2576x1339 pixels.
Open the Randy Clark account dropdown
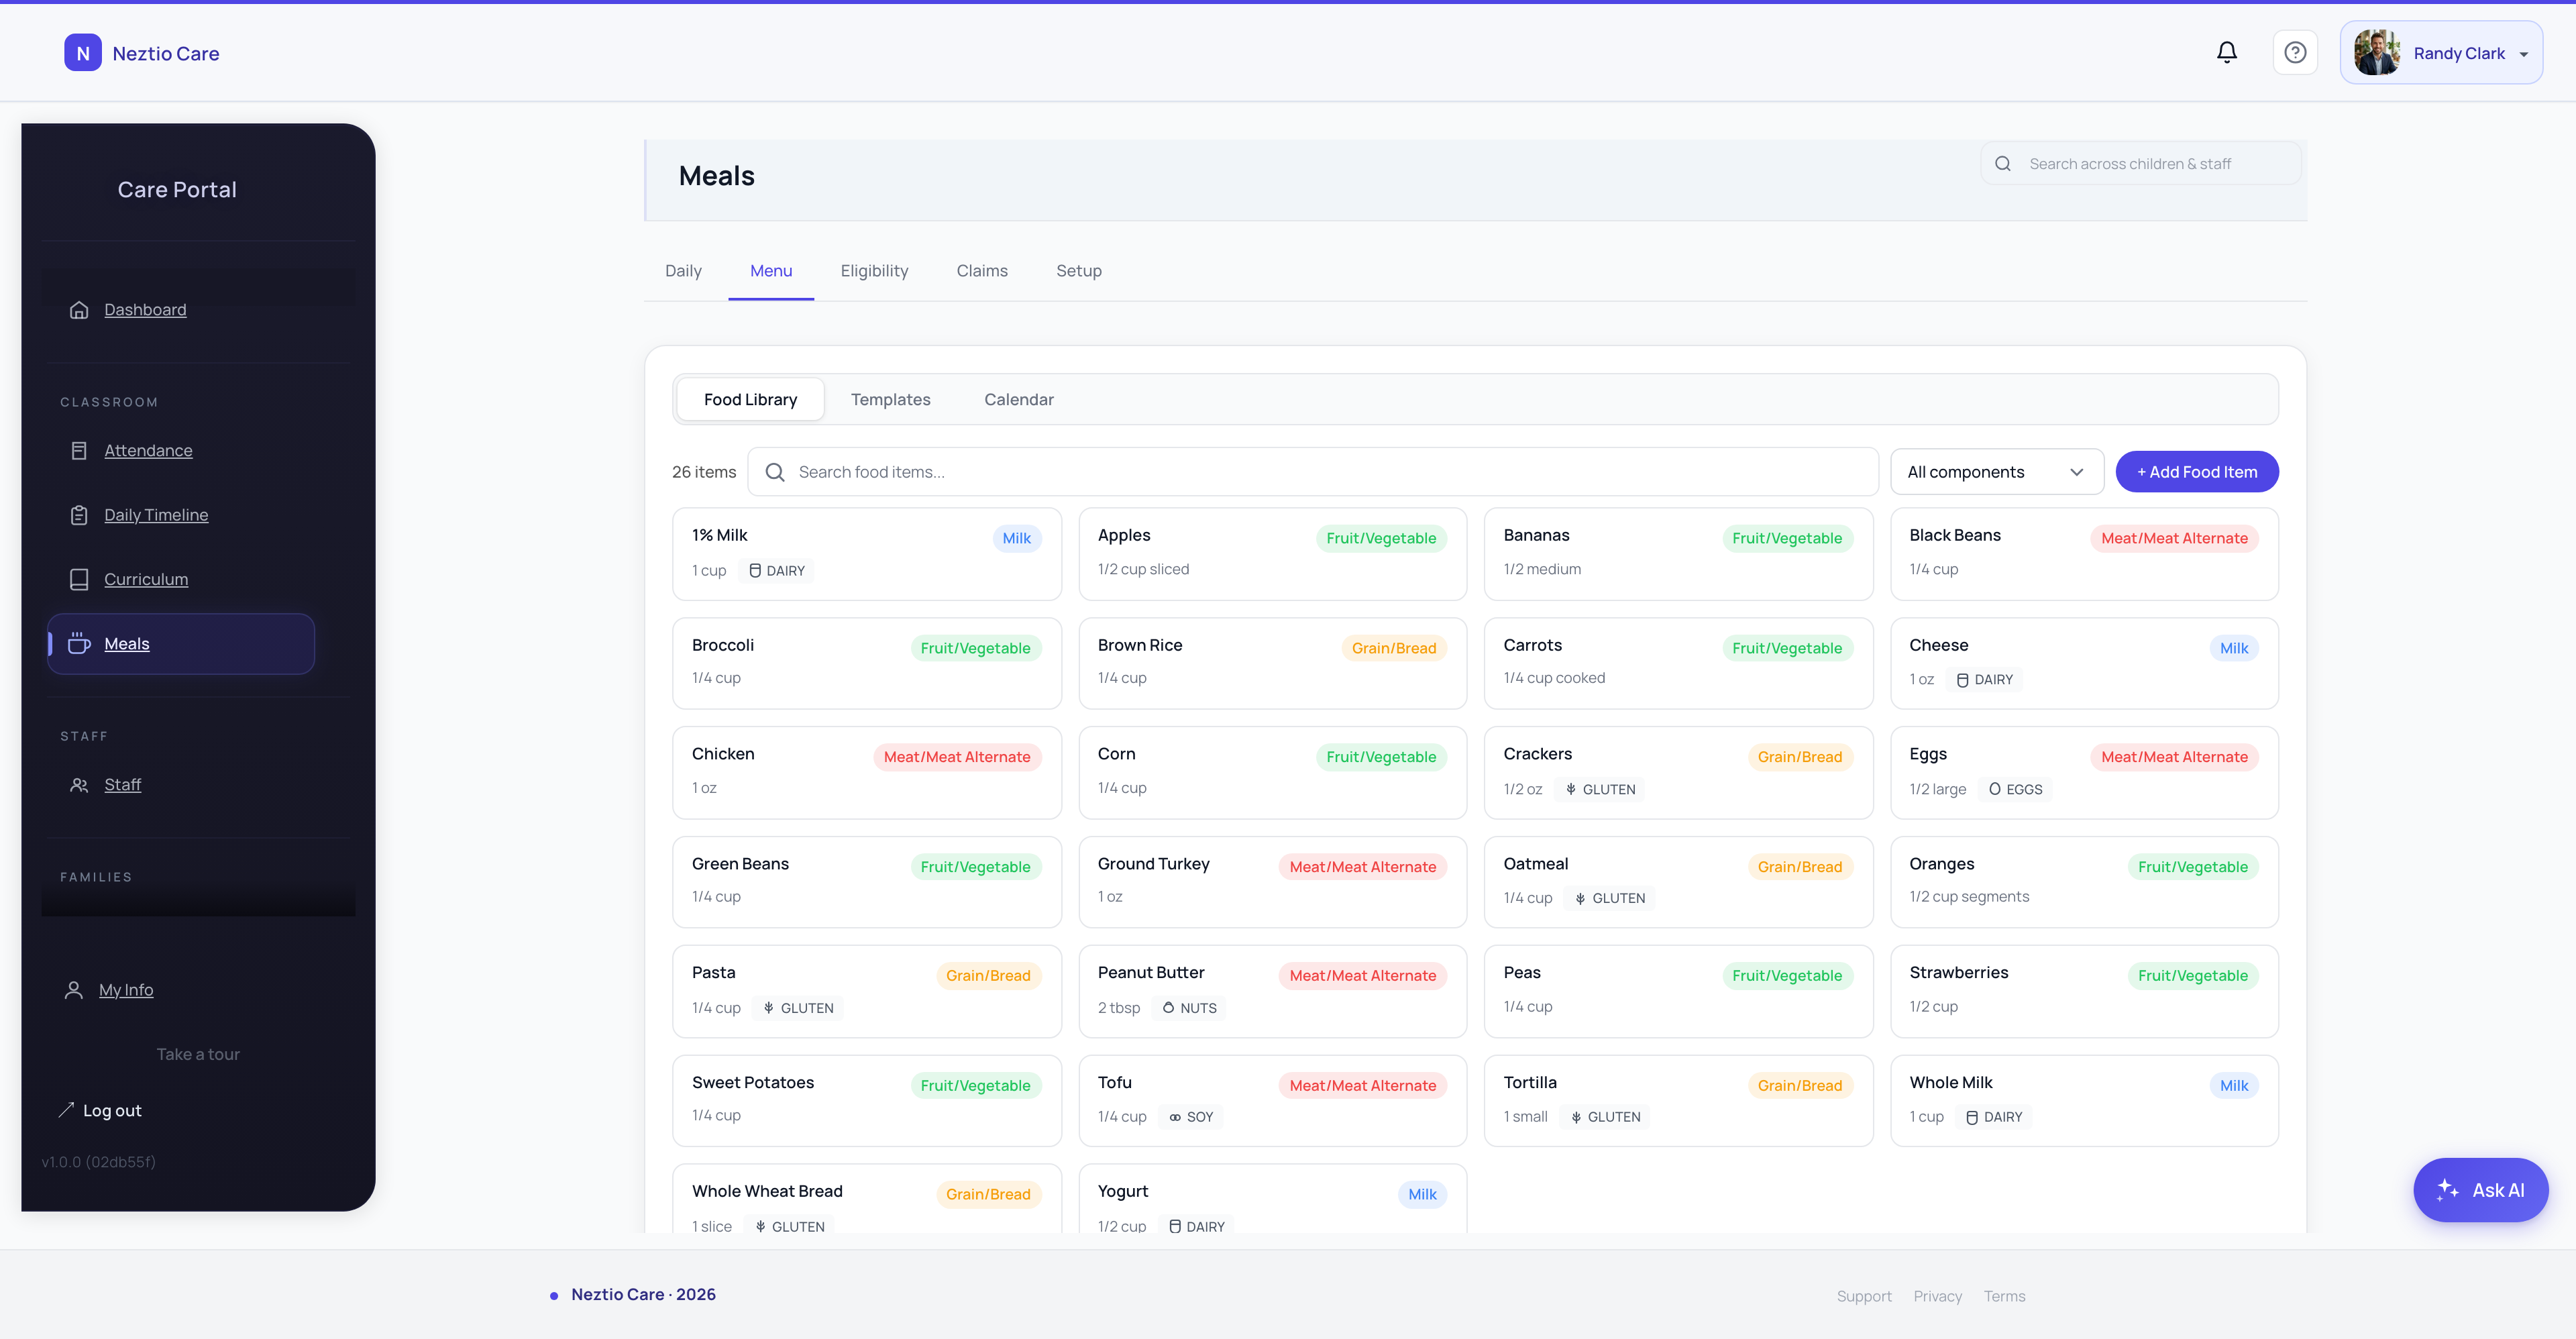[x=2441, y=53]
